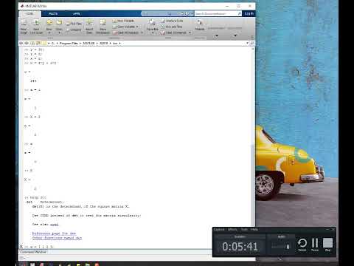The image size is (354, 266).
Task: Click the back navigation arrow in address bar
Action: (21, 44)
